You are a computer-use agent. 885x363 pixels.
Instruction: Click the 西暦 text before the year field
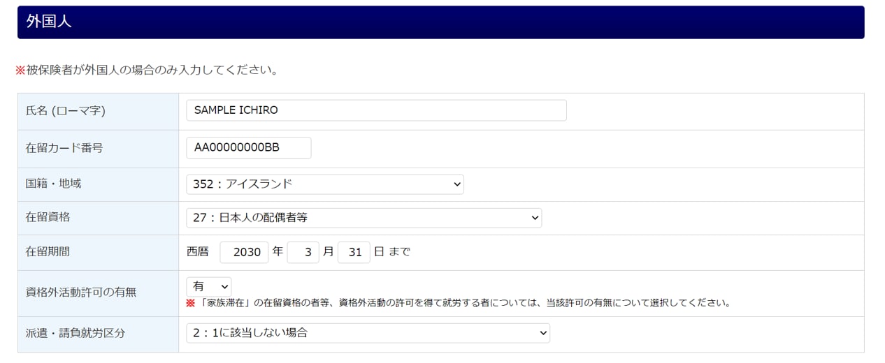click(198, 252)
